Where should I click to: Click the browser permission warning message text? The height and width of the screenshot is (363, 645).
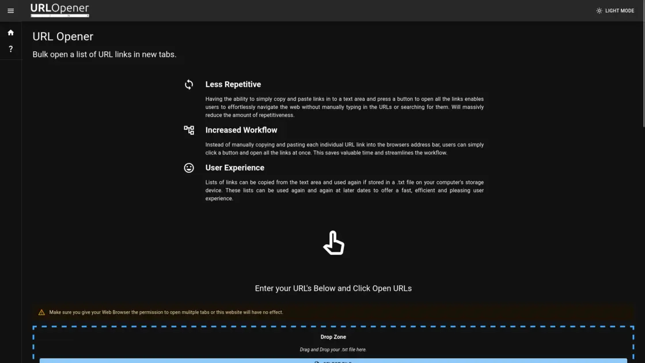[x=166, y=312]
